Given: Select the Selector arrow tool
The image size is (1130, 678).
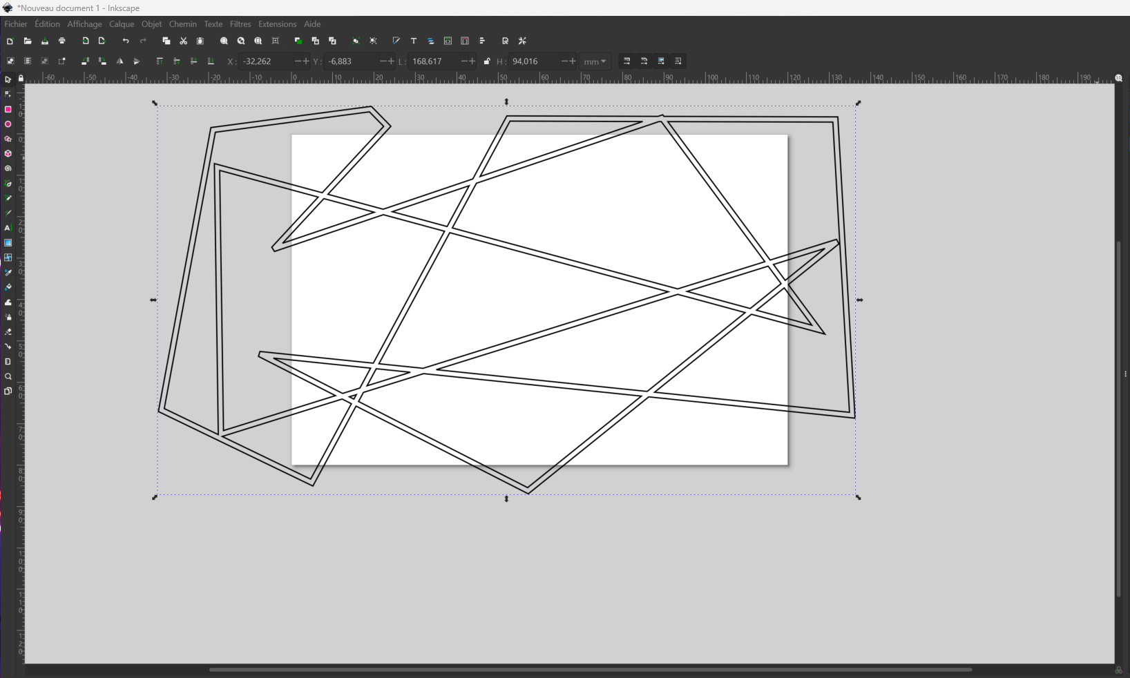Looking at the screenshot, I should point(8,79).
